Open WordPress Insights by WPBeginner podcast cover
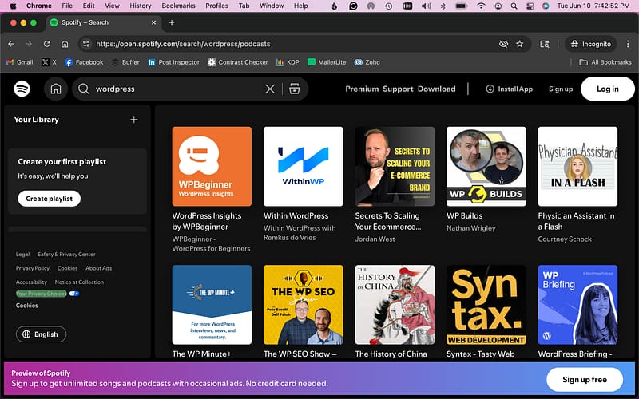Image resolution: width=639 pixels, height=399 pixels. click(212, 167)
